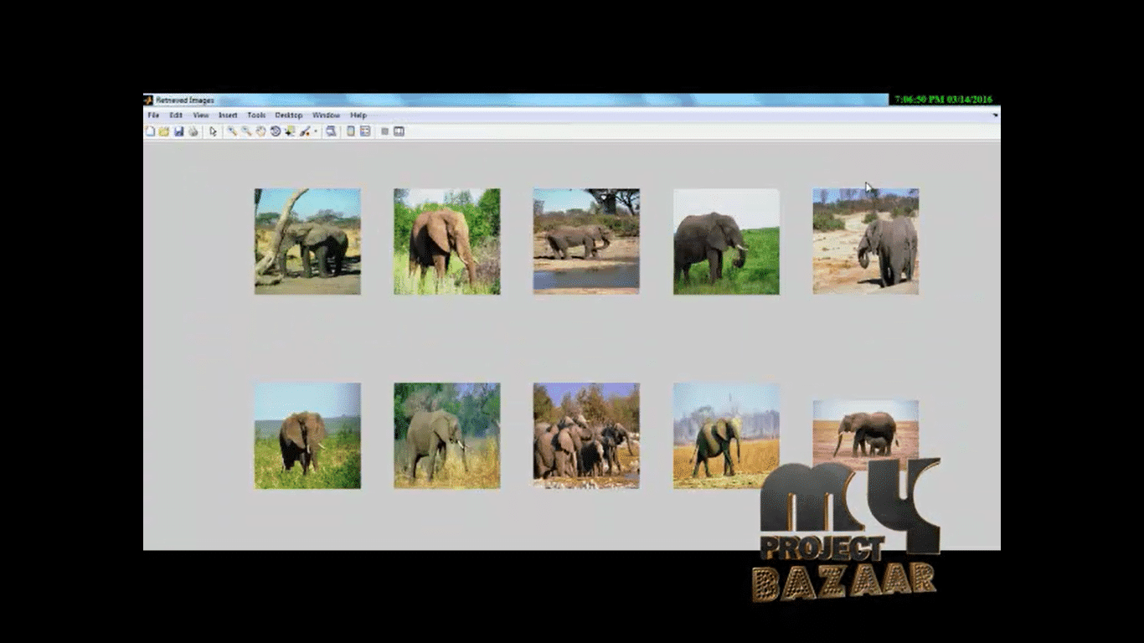
Task: Save the figure using floppy disk icon
Action: 178,131
